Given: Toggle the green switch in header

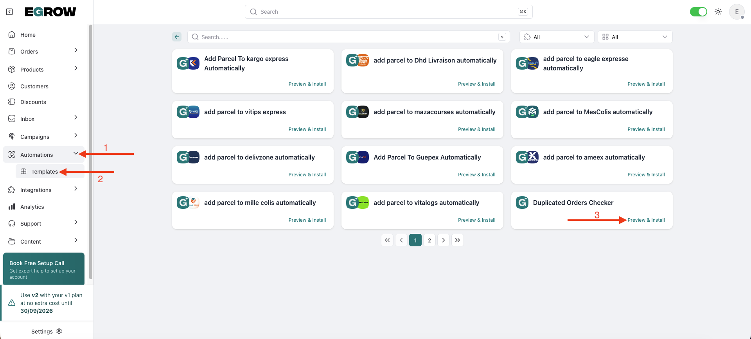Looking at the screenshot, I should click(698, 12).
